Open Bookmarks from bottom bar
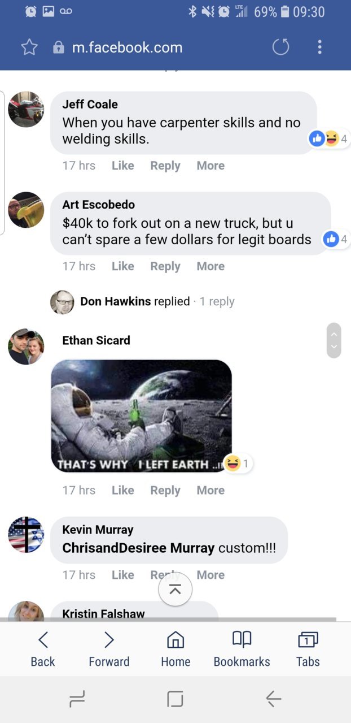 [x=242, y=649]
